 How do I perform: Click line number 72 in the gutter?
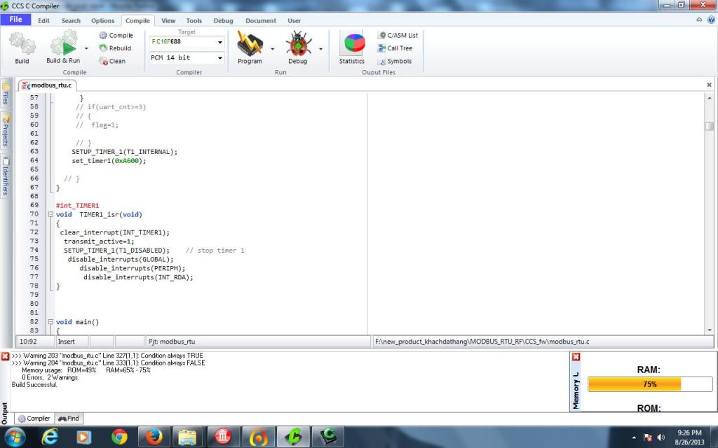tap(34, 232)
